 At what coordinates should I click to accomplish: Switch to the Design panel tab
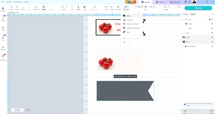pyautogui.click(x=185, y=14)
